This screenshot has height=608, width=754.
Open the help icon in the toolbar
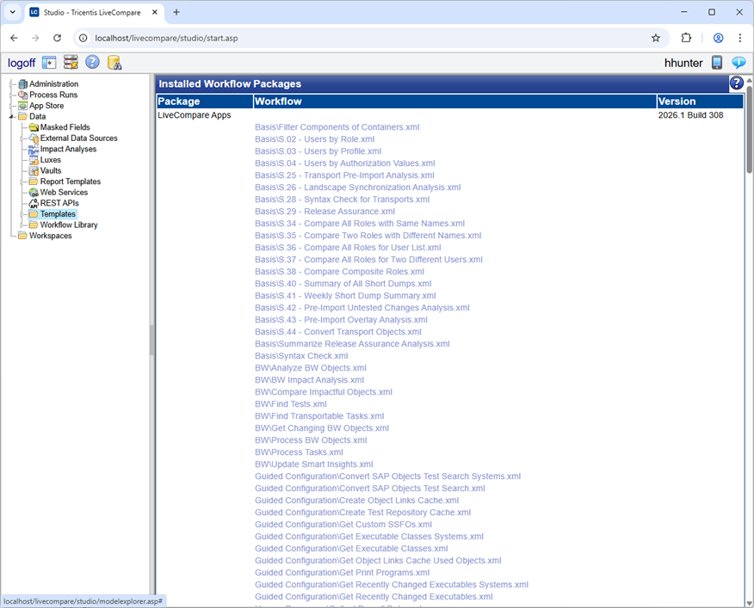point(92,62)
